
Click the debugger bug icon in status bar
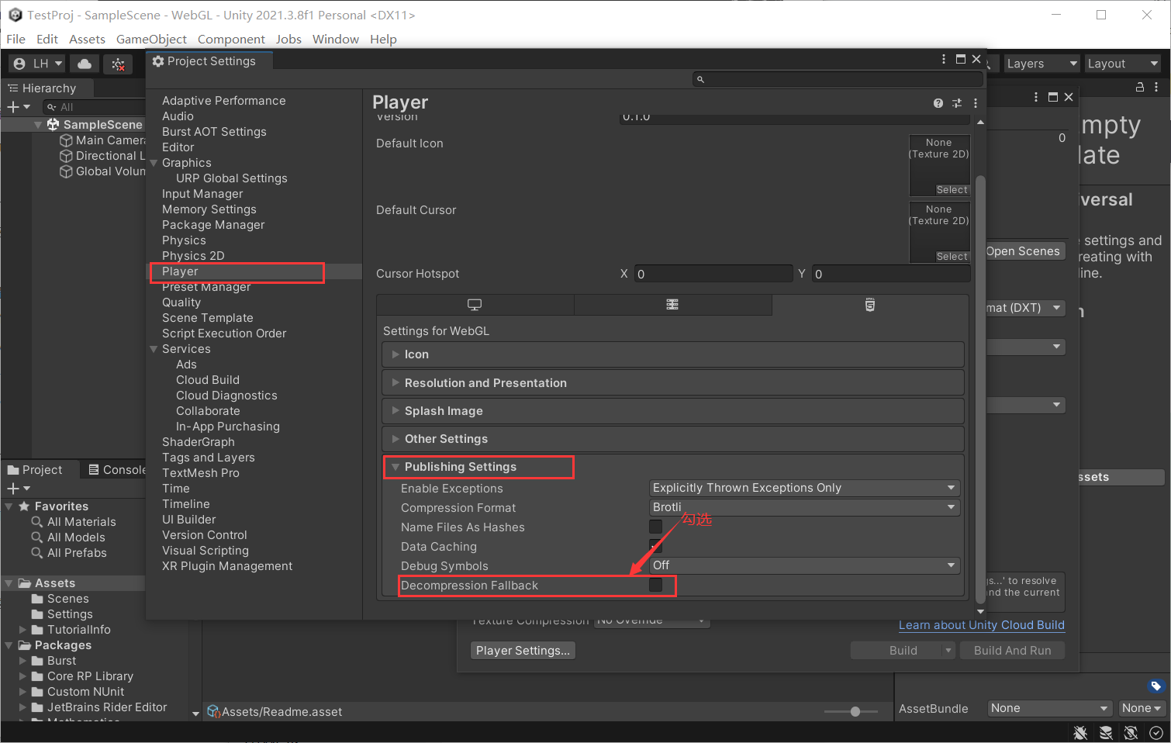1080,732
